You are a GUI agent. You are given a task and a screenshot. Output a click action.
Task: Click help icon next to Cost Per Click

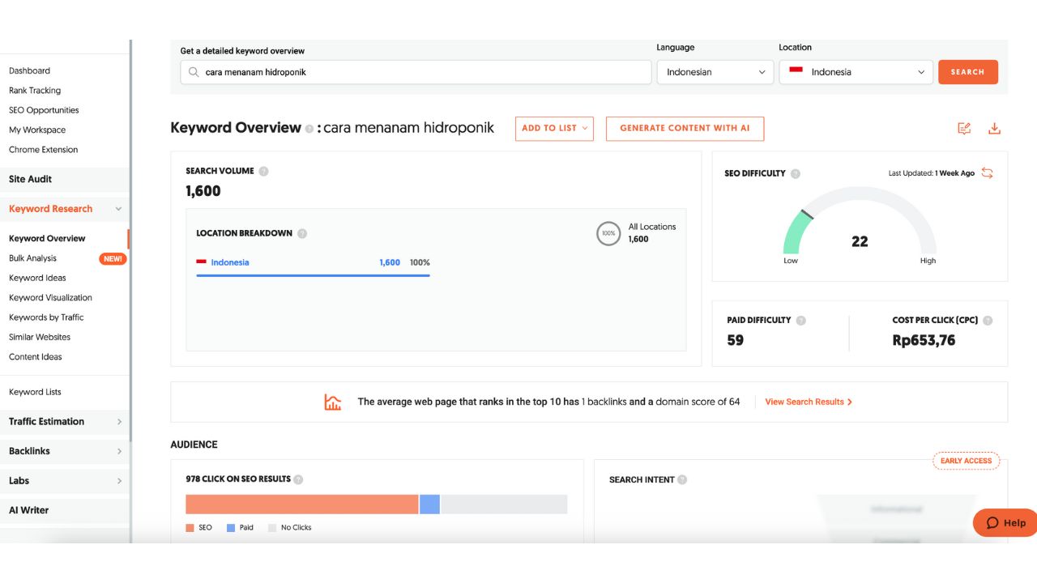(x=988, y=320)
